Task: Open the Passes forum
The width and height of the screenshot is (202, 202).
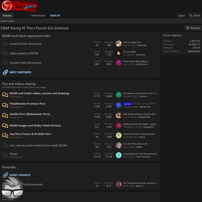Action: [14, 154]
